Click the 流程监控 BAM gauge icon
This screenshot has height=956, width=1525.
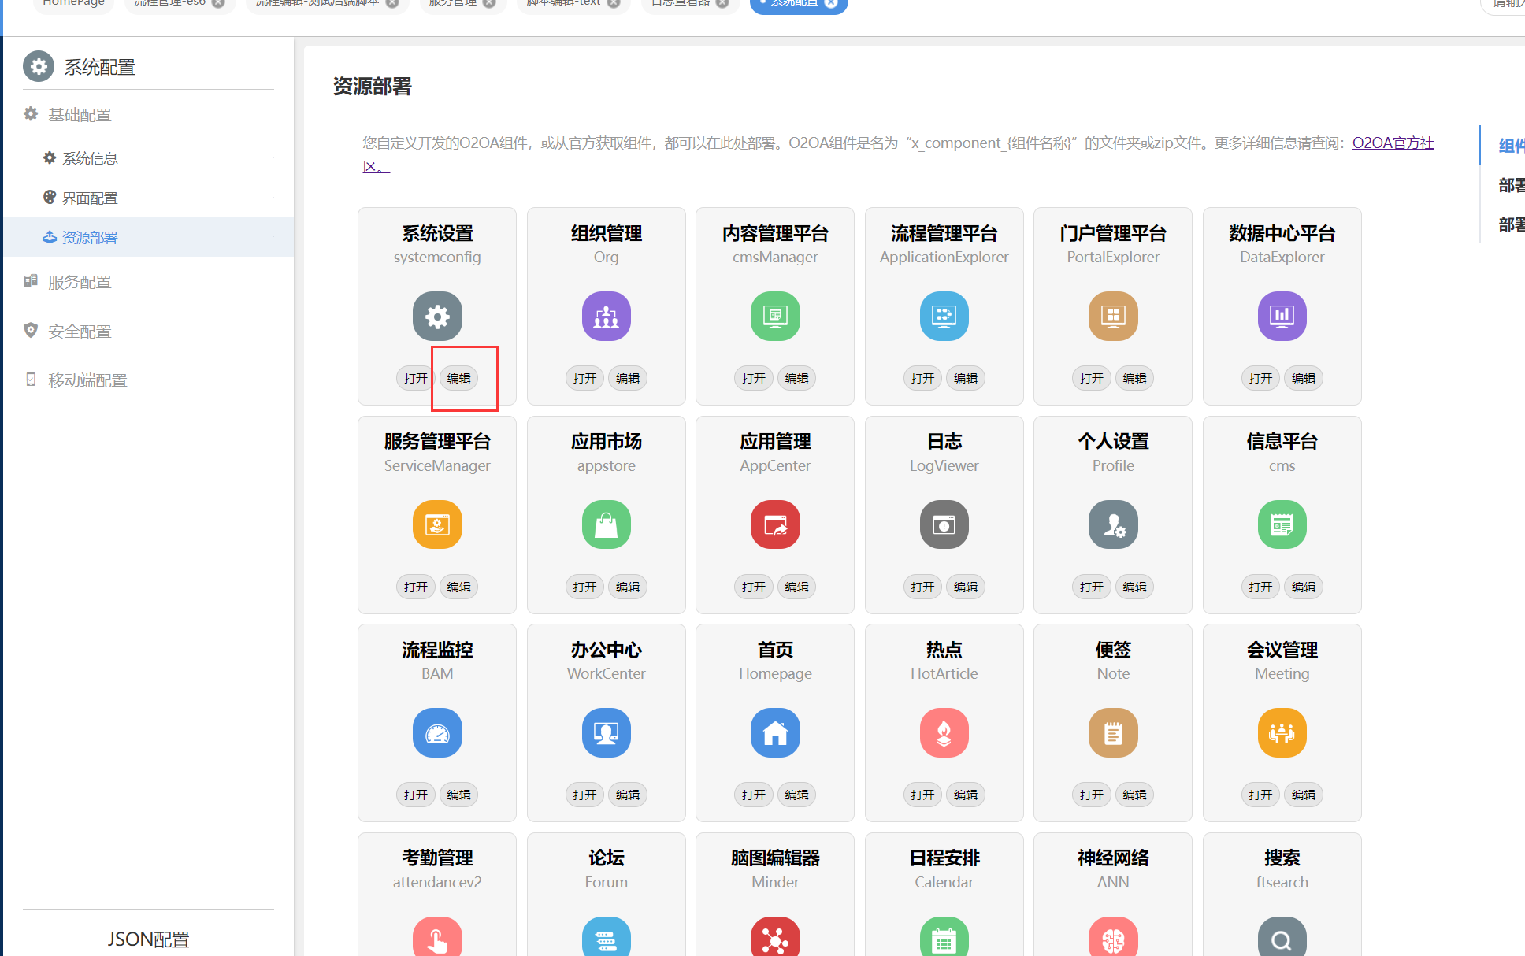click(437, 732)
